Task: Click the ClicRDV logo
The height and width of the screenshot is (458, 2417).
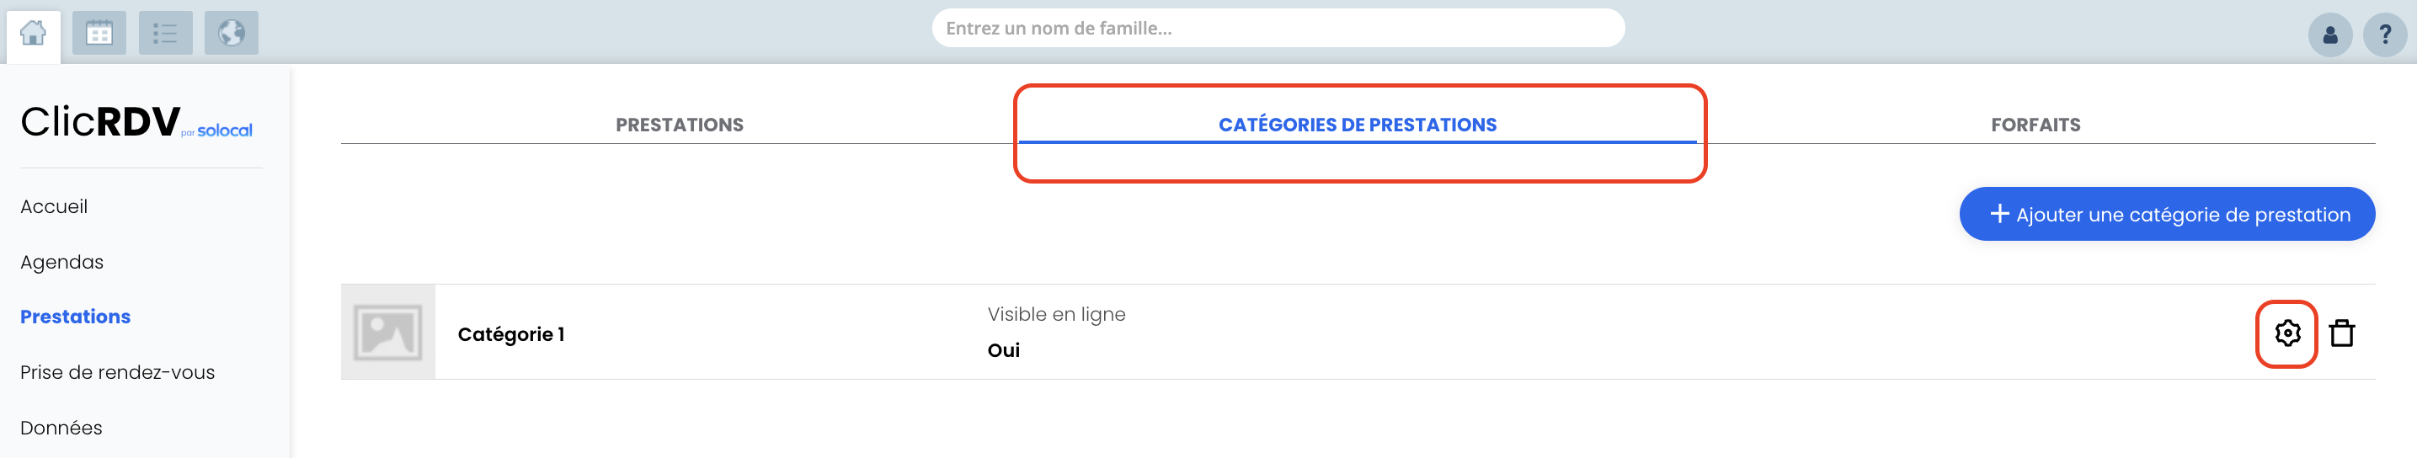Action: tap(137, 122)
